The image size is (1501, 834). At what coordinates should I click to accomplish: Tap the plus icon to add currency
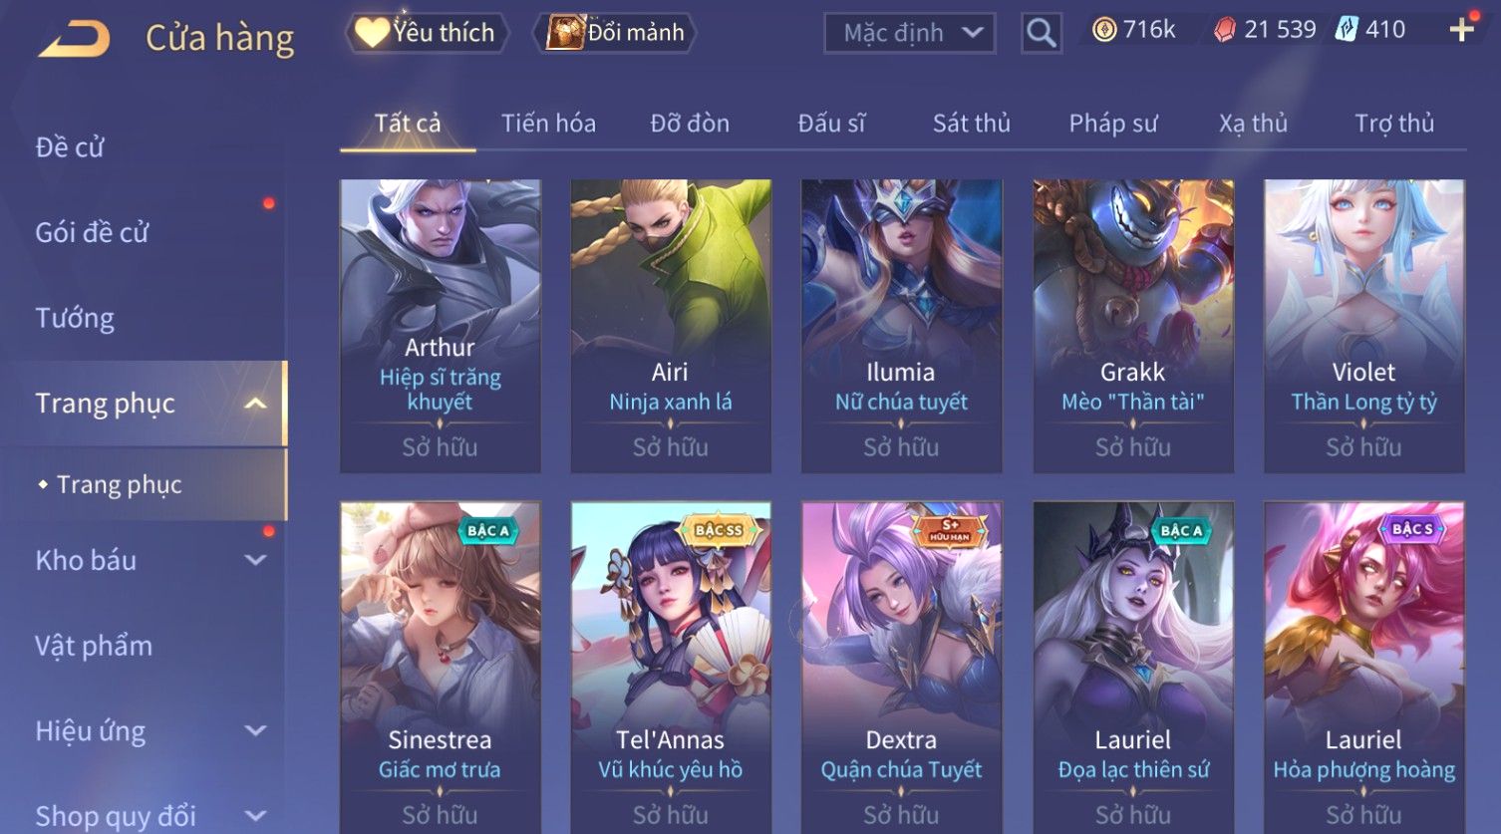tap(1462, 30)
